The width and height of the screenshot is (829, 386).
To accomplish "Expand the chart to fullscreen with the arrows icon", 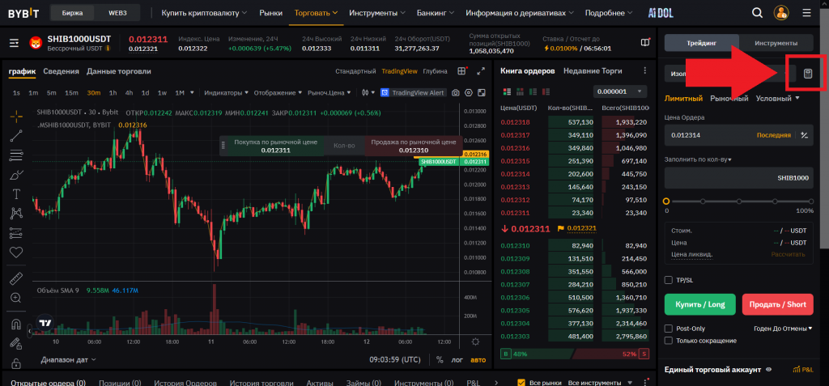I will click(x=481, y=71).
